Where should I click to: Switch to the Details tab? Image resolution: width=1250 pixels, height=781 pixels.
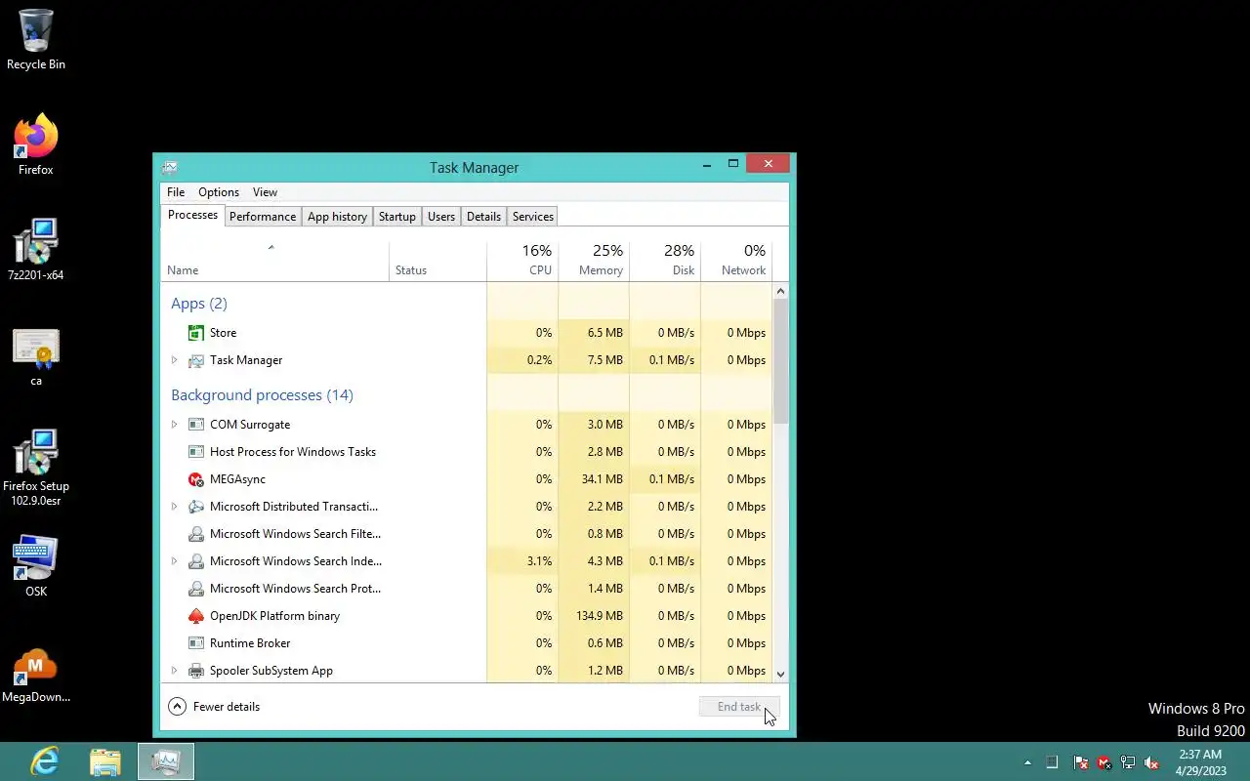tap(483, 217)
